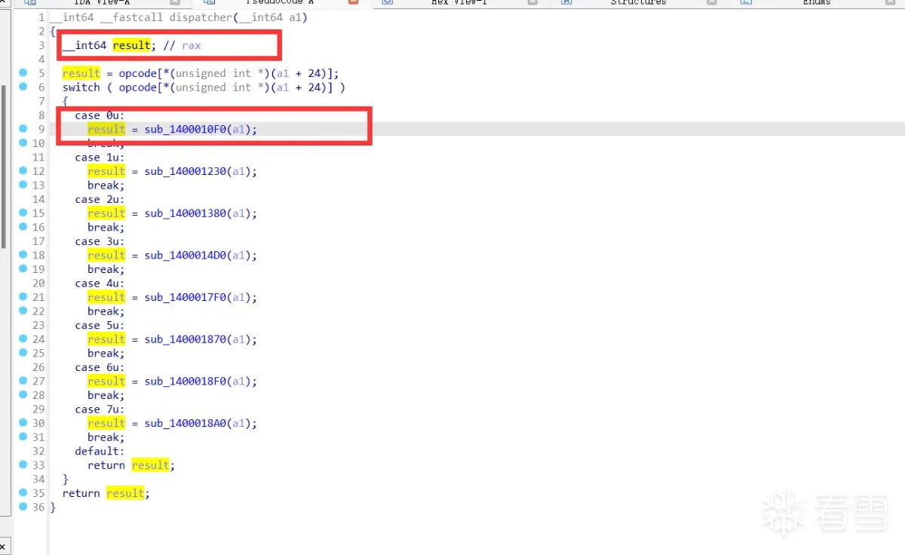Viewport: 905px width, 555px height.
Task: Click the IDA View-A tab icon
Action: (x=30, y=2)
